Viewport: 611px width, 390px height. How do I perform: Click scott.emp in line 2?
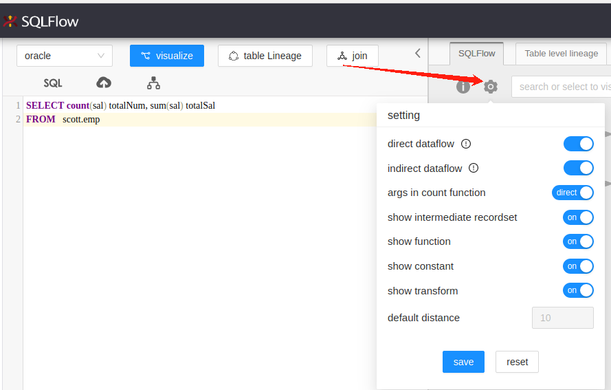(x=81, y=120)
